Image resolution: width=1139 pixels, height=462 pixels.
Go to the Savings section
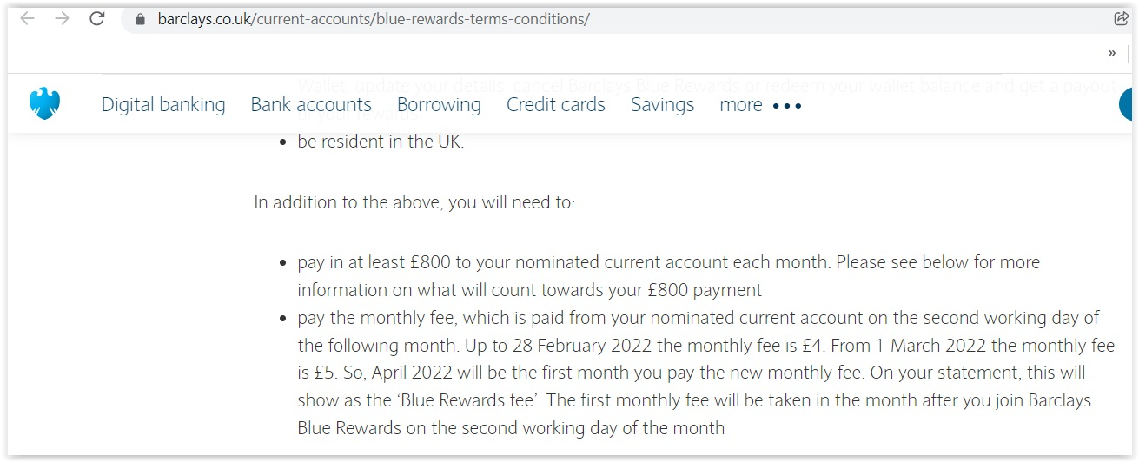coord(662,105)
